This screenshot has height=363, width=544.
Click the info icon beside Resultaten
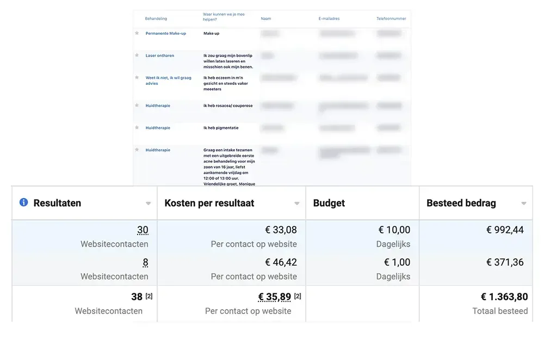pos(23,202)
